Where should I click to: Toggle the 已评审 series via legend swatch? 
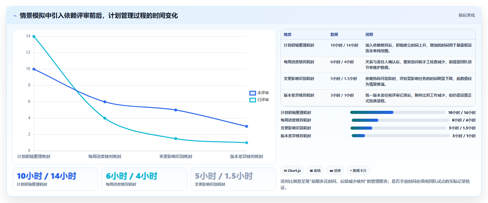point(252,100)
